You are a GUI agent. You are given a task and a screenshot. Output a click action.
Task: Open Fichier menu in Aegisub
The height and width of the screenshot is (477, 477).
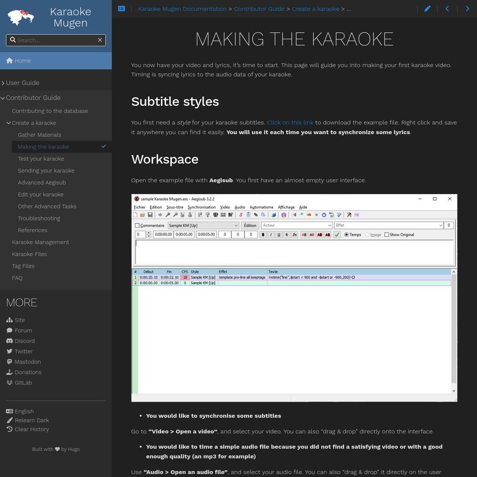pos(140,207)
